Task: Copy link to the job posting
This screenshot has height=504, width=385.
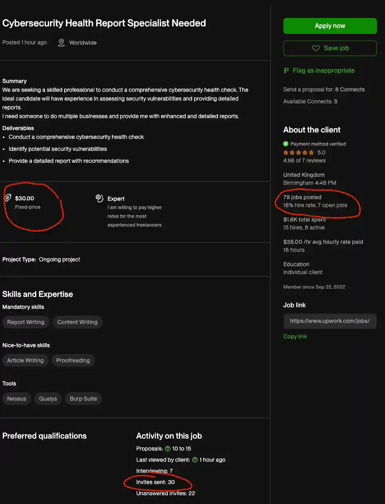Action: point(295,336)
